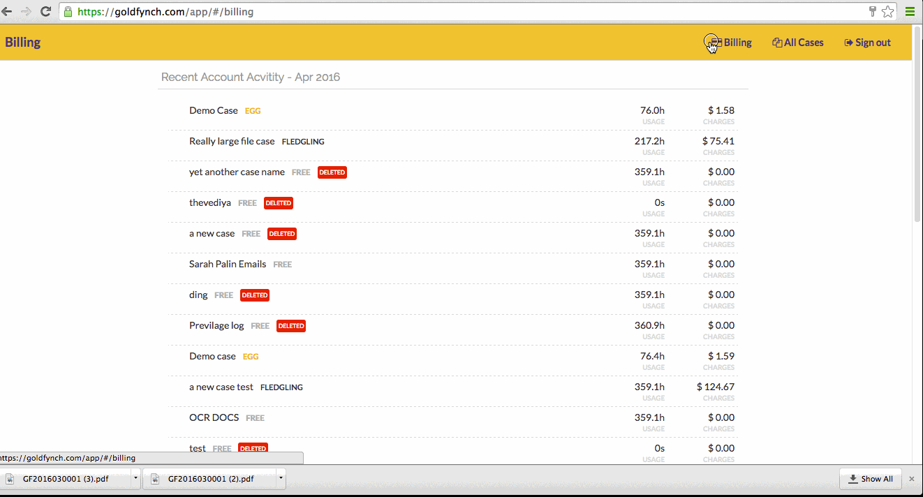This screenshot has height=497, width=923.
Task: Open the Demo Case billing entry
Action: [213, 110]
